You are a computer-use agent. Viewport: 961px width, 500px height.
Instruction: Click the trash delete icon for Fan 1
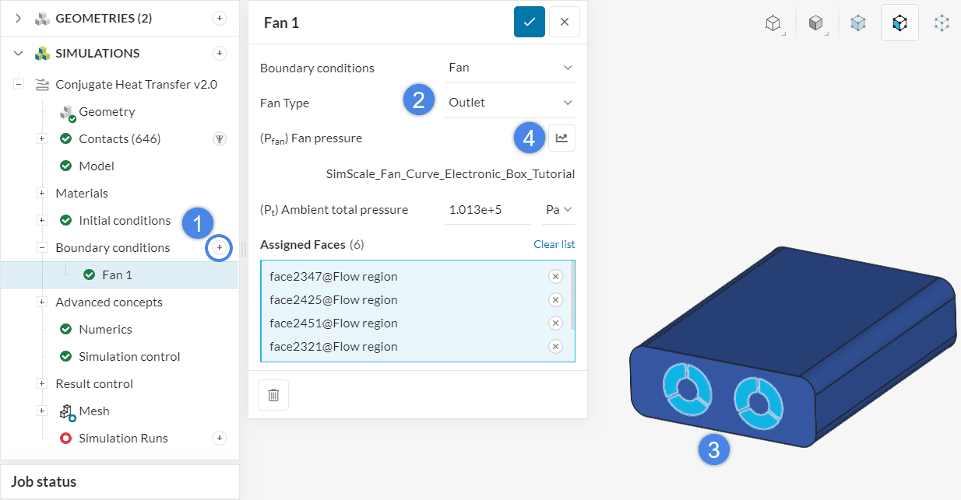273,395
